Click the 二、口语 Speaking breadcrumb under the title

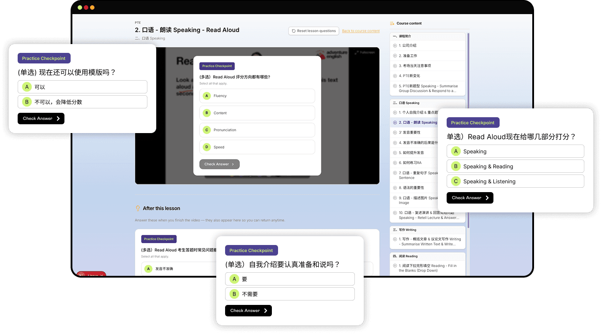pyautogui.click(x=150, y=38)
